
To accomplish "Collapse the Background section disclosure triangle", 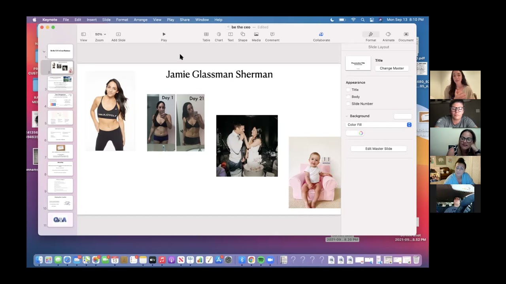I will [x=347, y=116].
